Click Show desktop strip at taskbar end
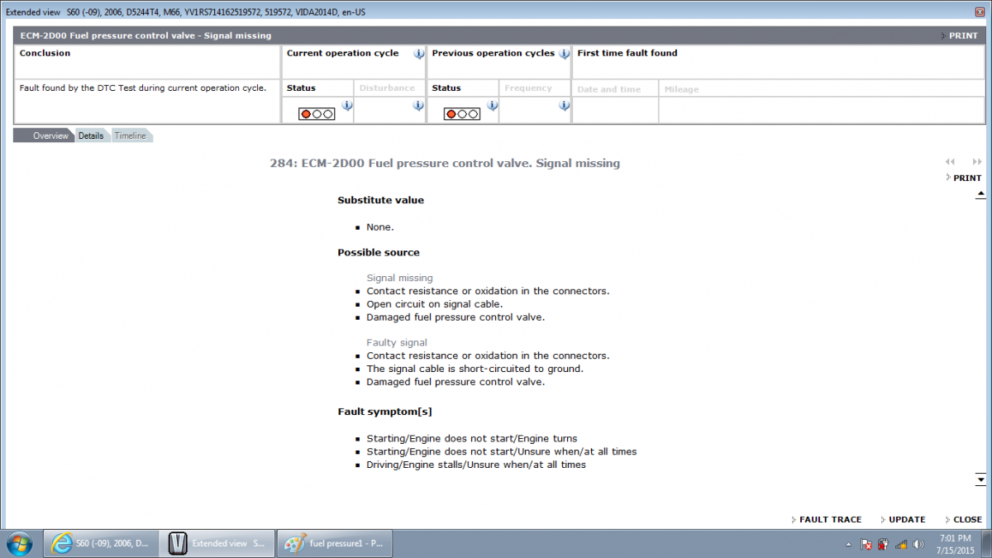Screen dimensions: 992x558 pos(986,543)
